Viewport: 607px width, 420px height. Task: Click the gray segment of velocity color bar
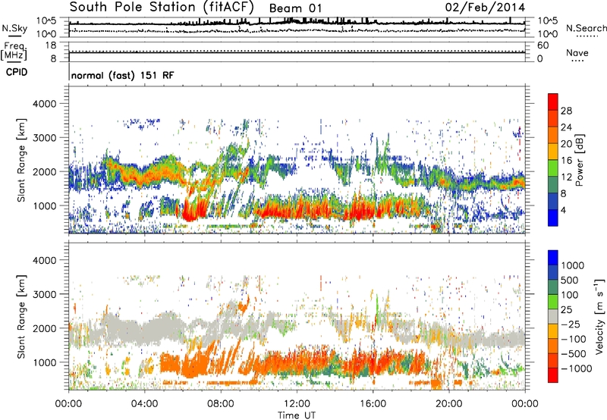click(x=553, y=317)
